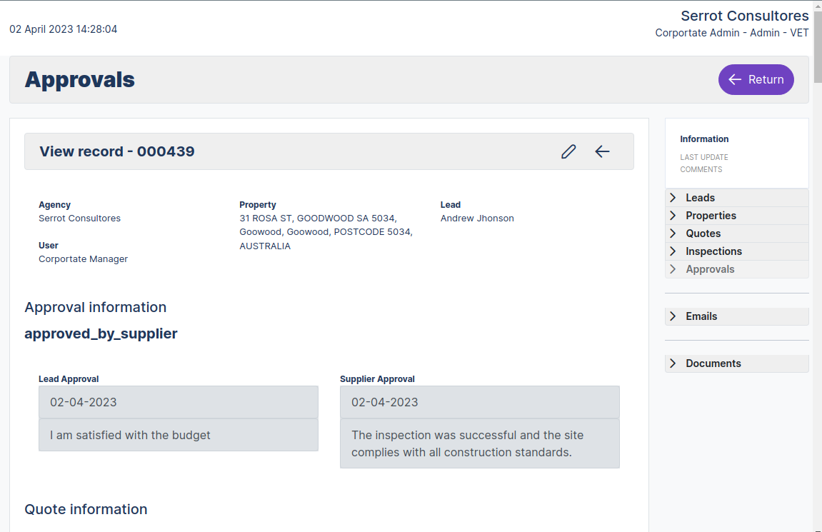Click the Return button
Image resolution: width=822 pixels, height=532 pixels.
pyautogui.click(x=756, y=79)
